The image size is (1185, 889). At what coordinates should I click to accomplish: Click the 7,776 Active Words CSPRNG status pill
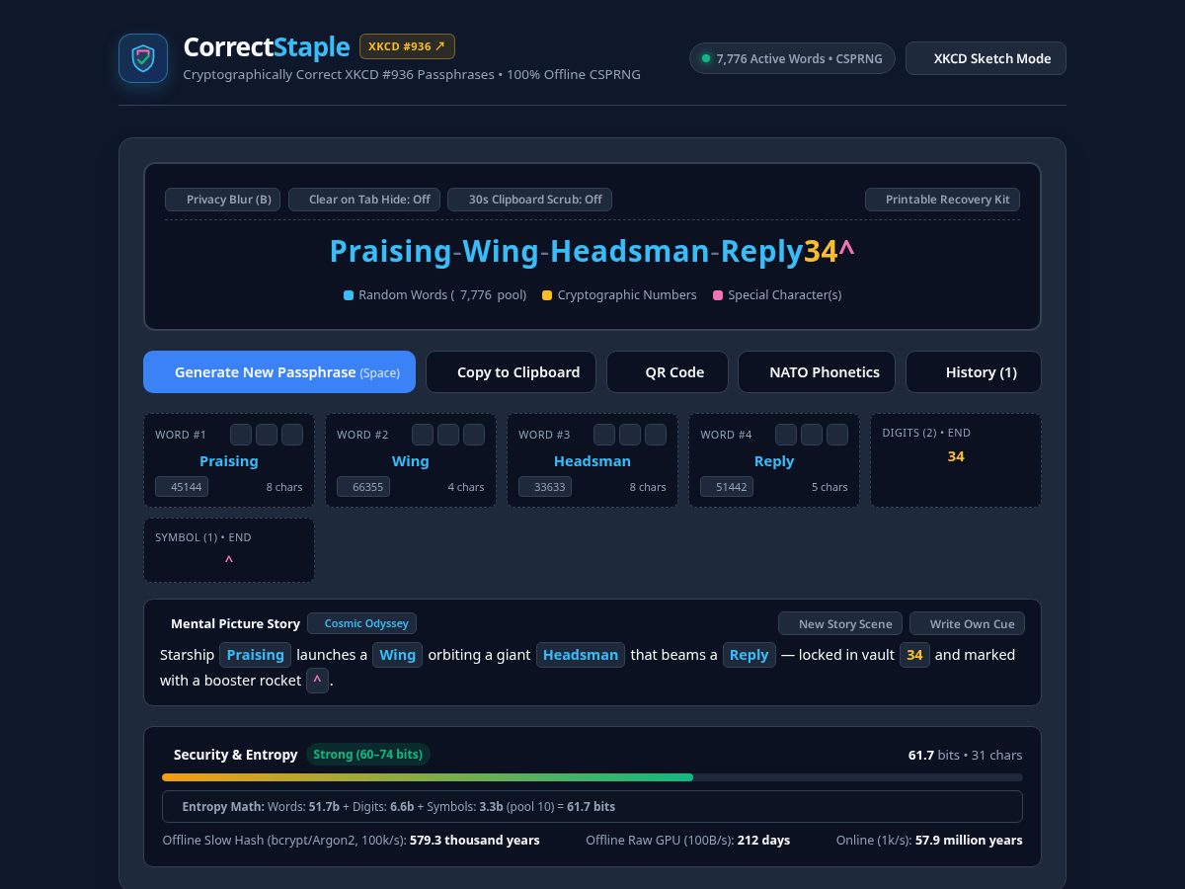tap(792, 58)
